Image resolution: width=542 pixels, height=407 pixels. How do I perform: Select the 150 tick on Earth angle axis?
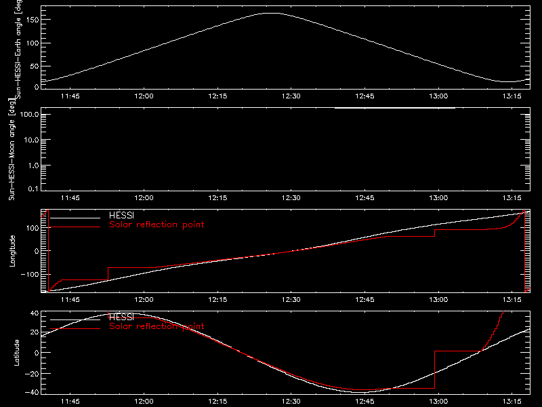point(33,20)
